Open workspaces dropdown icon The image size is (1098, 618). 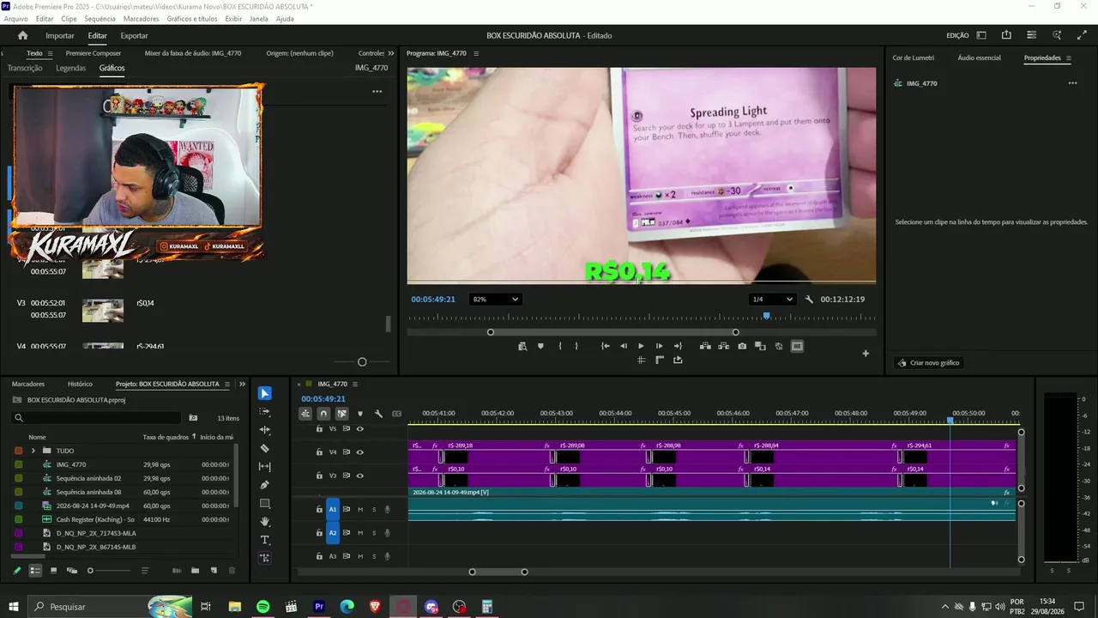pos(981,35)
